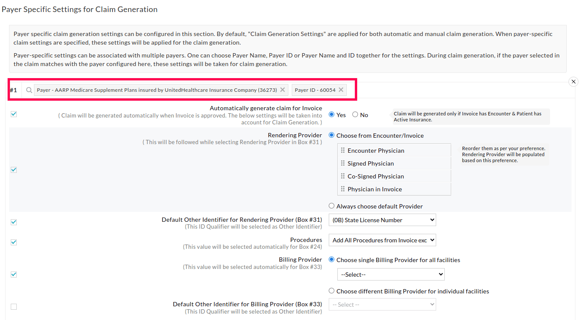581x320 pixels.
Task: Select Always choose default Provider option
Action: [331, 205]
